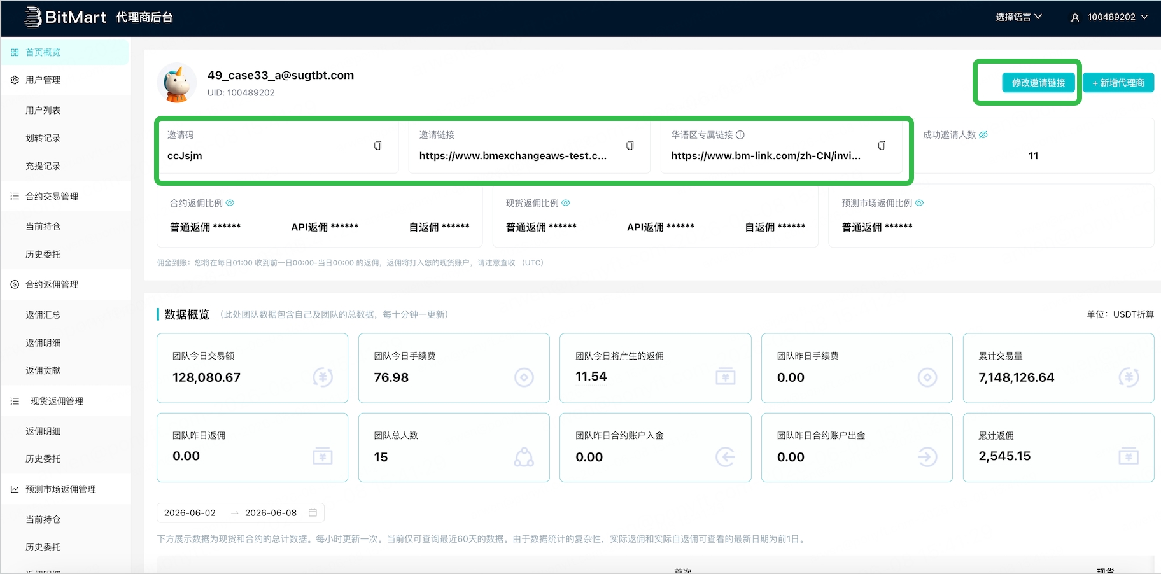Copy the invitation code ccJsjm
The width and height of the screenshot is (1161, 574).
point(377,146)
